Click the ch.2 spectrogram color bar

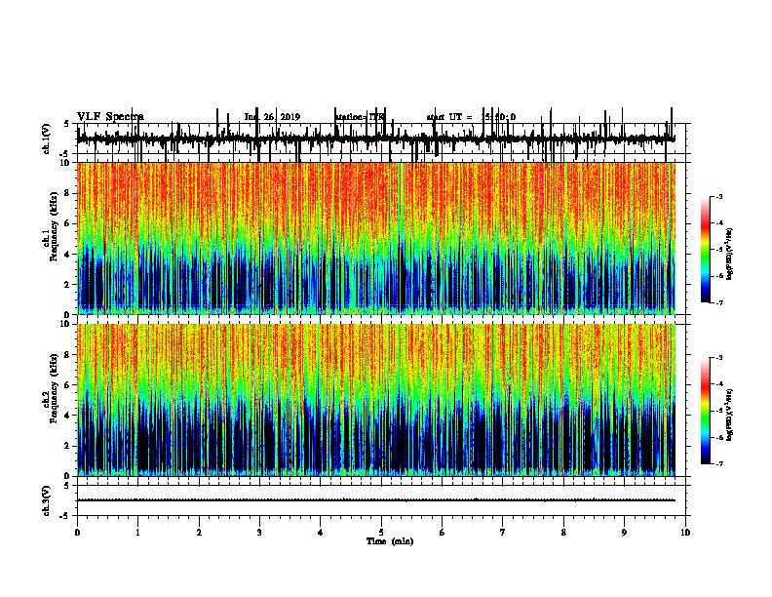[x=705, y=411]
